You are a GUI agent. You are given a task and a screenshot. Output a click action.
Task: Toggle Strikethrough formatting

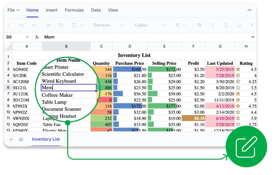pos(226,25)
